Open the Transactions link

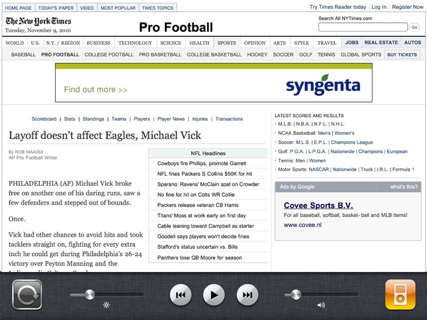point(229,119)
